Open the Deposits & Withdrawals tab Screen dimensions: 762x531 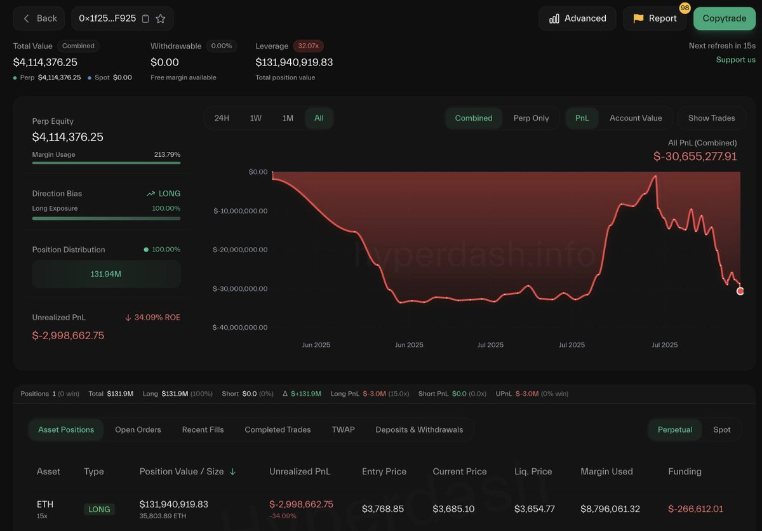pos(419,429)
